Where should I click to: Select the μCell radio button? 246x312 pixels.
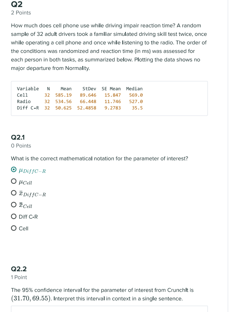pyautogui.click(x=13, y=182)
